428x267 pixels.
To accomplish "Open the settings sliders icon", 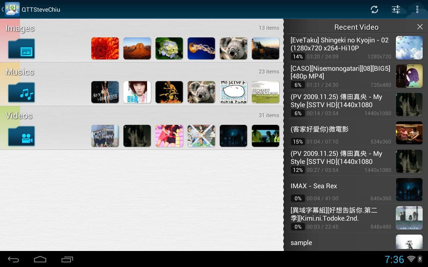I will [x=396, y=9].
